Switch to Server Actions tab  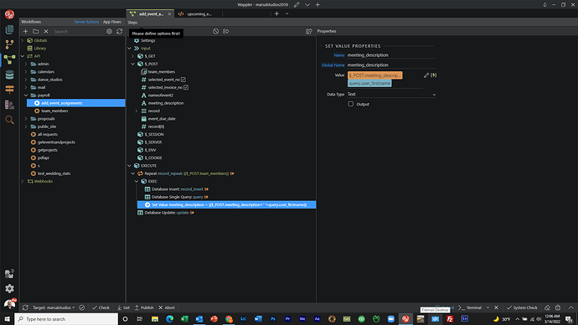(86, 22)
